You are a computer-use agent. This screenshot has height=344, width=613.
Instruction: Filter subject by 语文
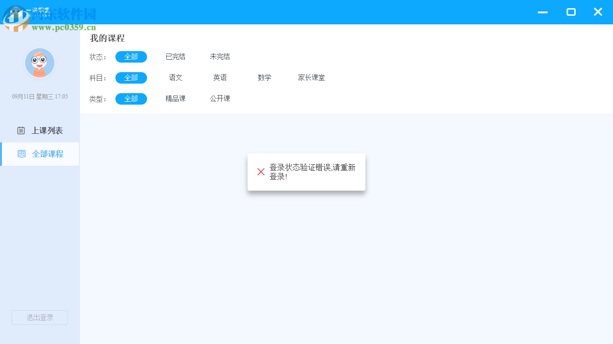tap(175, 78)
